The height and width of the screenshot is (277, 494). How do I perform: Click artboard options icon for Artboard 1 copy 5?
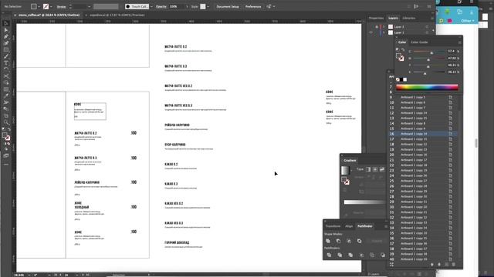(451, 98)
